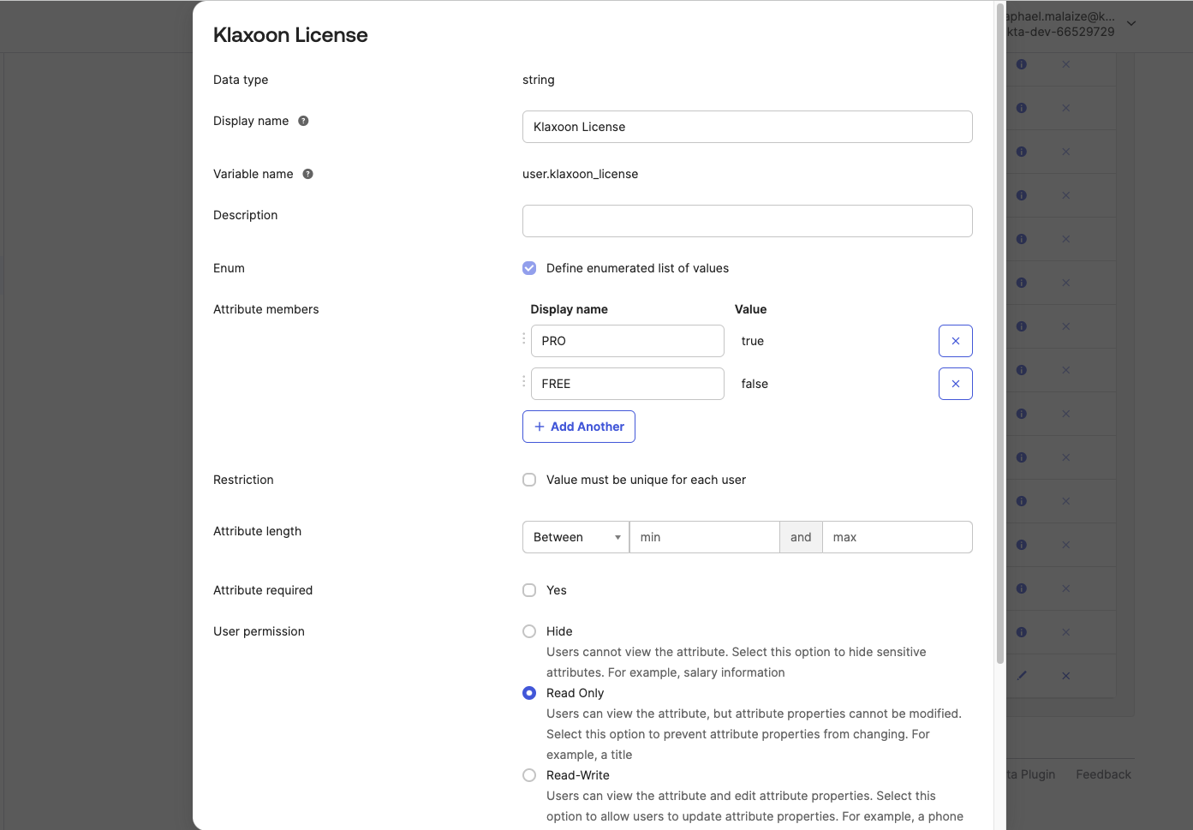Select the Hide user permission option
This screenshot has width=1193, height=830.
(529, 631)
